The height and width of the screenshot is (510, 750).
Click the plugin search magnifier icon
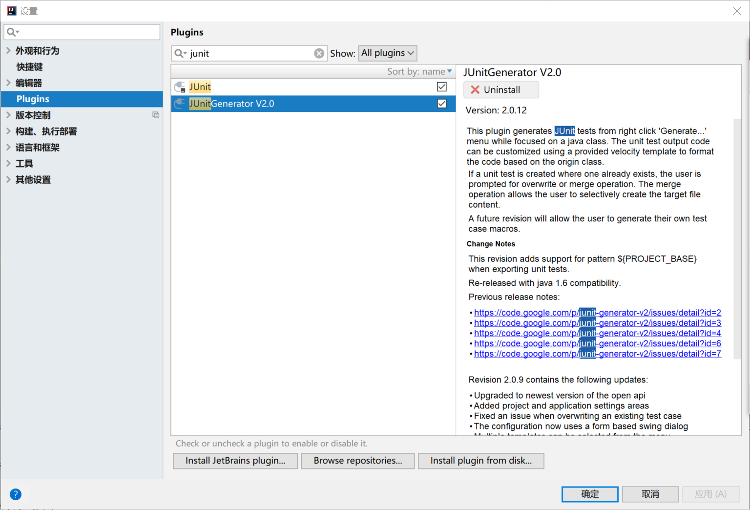click(180, 53)
